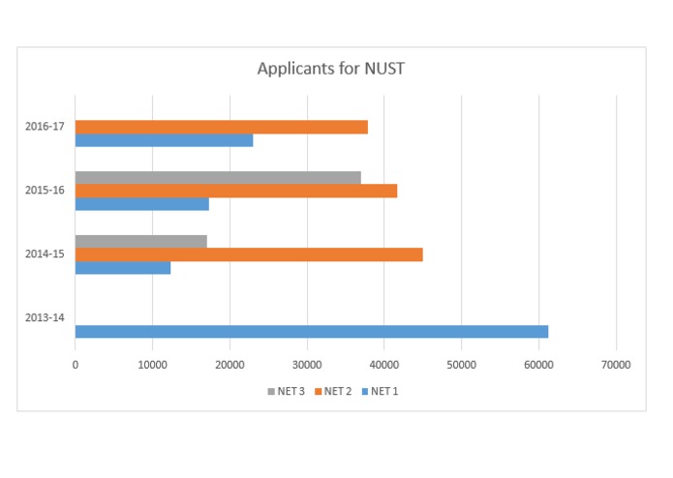This screenshot has height=478, width=673.
Task: Click the 2014-15 axis label
Action: click(45, 254)
